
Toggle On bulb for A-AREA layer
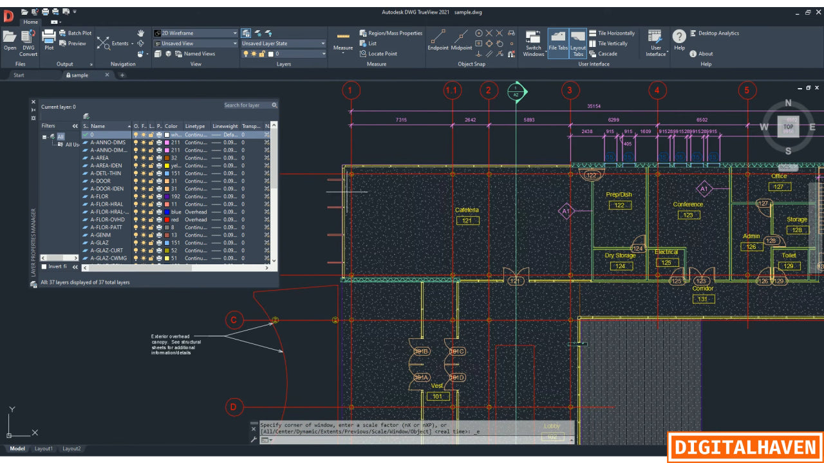[x=136, y=158]
